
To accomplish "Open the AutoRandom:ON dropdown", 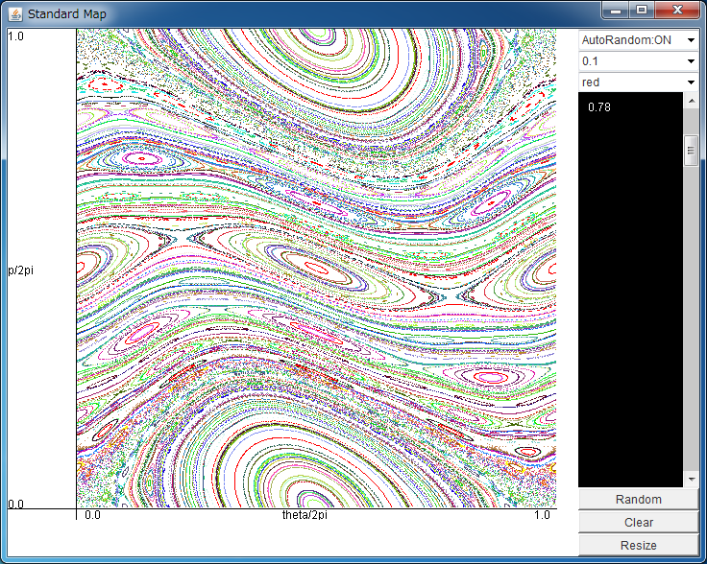I will pos(639,40).
